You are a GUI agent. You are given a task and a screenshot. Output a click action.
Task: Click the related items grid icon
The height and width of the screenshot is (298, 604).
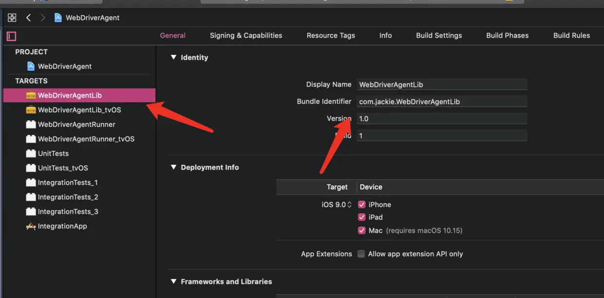[x=12, y=18]
